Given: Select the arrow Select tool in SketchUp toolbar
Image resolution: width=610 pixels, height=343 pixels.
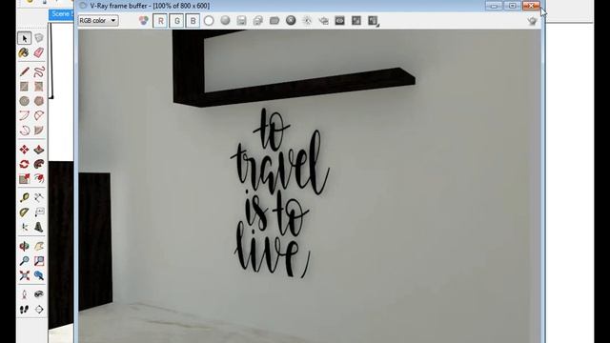Looking at the screenshot, I should (25, 38).
